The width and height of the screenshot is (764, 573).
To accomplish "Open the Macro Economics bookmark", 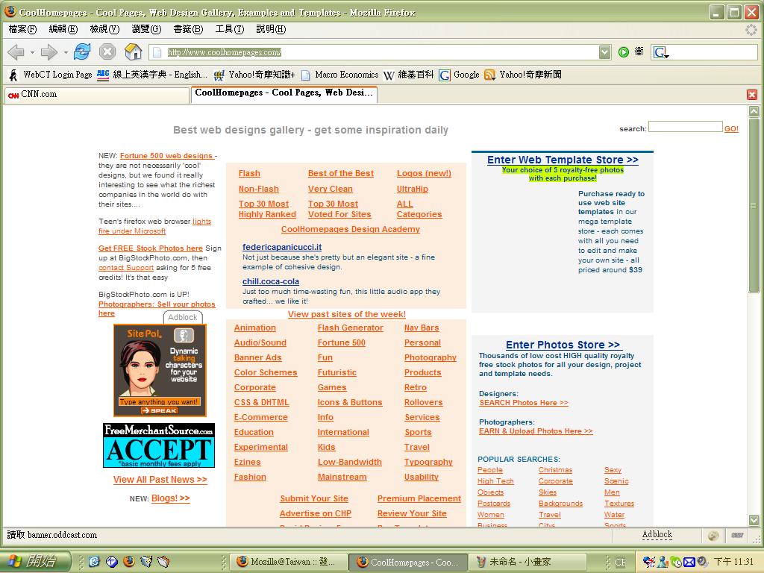I will point(340,75).
